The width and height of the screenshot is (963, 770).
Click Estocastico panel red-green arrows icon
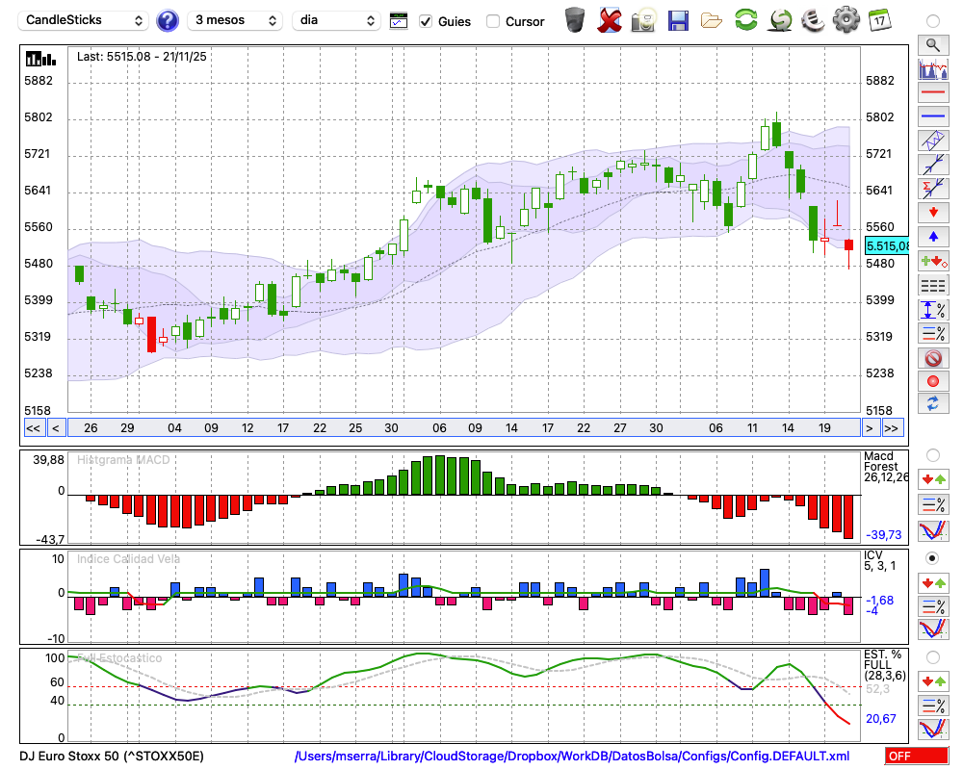coord(933,681)
